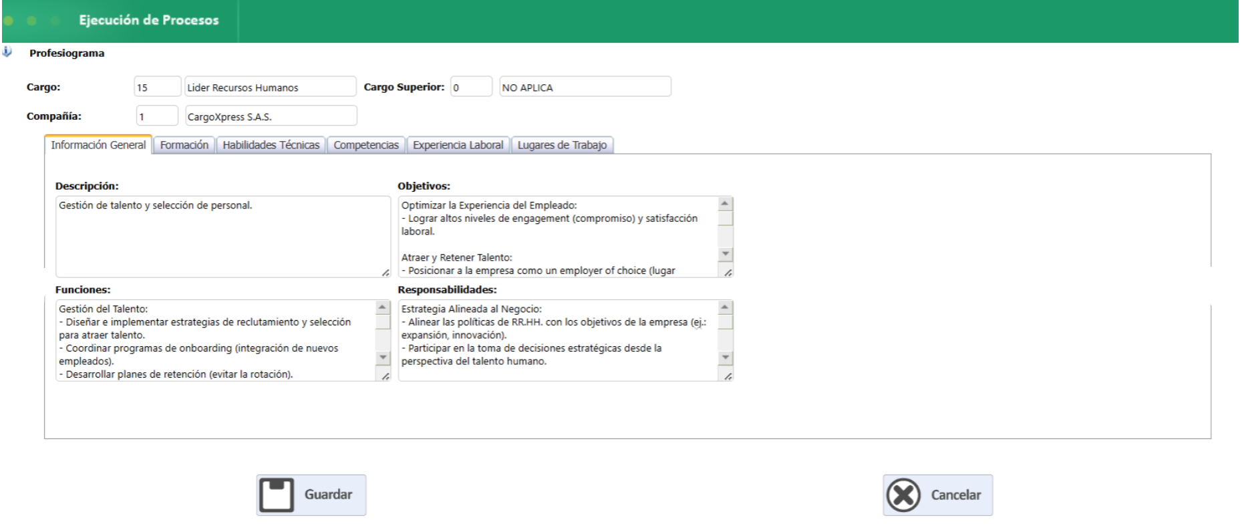Click the Compañía: label
Image resolution: width=1250 pixels, height=526 pixels.
click(54, 116)
